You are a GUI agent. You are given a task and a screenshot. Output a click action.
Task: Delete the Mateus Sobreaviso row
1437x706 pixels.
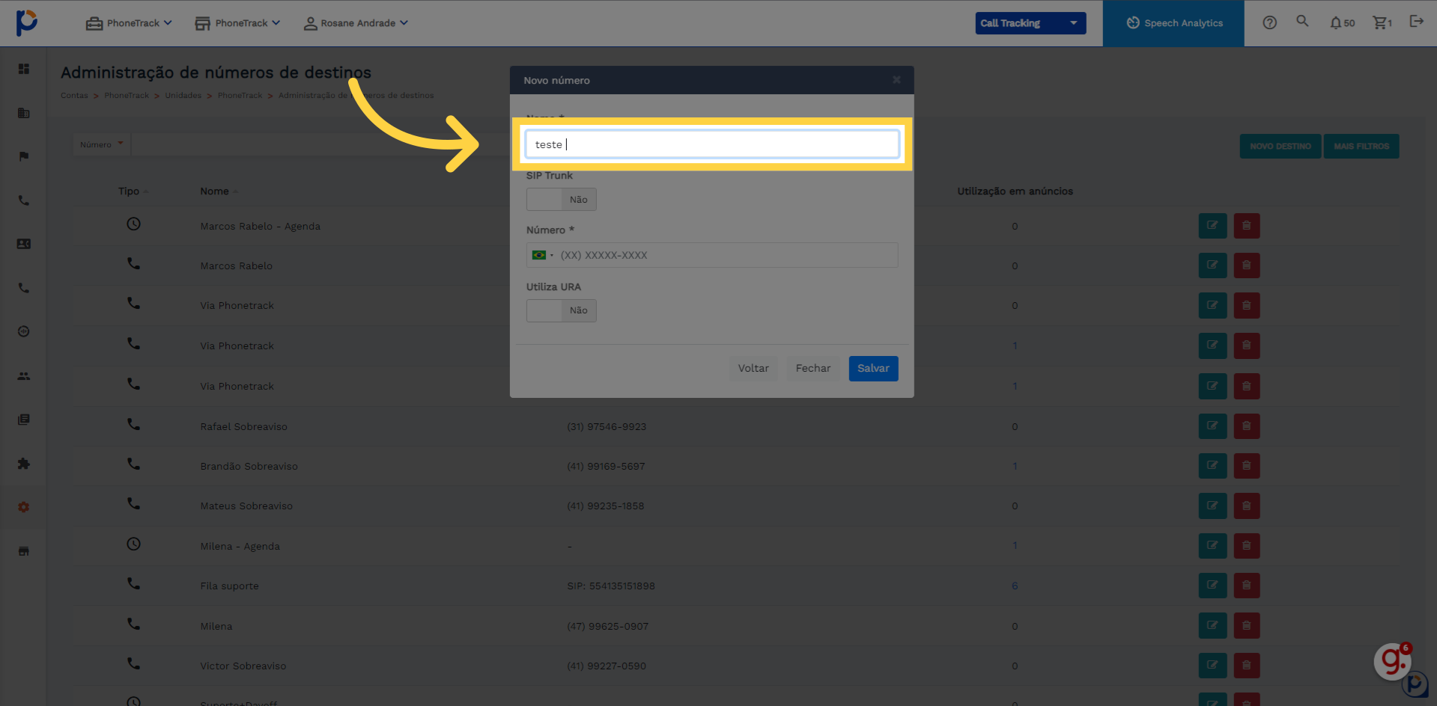1247,506
